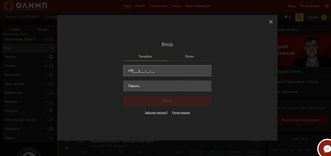Viewport: 331px width, 156px height.
Task: Open Статистика in top navigation
Action: (158, 6)
